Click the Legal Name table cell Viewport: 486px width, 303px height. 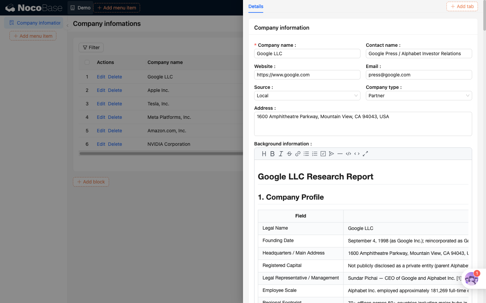[301, 228]
